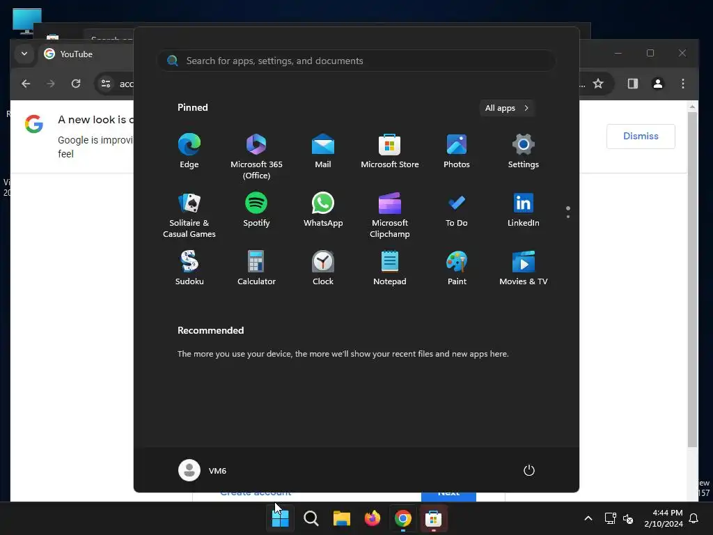Viewport: 713px width, 535px height.
Task: Bookmark this page with the star
Action: (x=598, y=84)
